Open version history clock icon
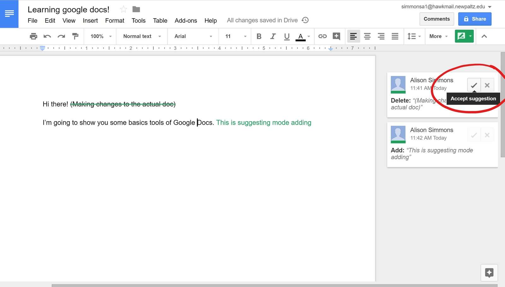The width and height of the screenshot is (505, 287). [x=305, y=20]
